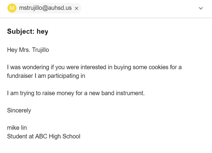212x153 pixels.
Task: Expand recipient options with the chevron
Action: pos(201,8)
